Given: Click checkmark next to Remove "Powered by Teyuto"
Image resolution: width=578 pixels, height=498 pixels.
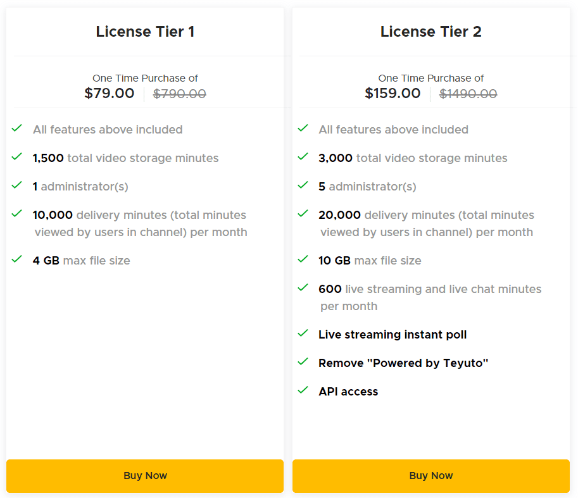Looking at the screenshot, I should point(303,362).
